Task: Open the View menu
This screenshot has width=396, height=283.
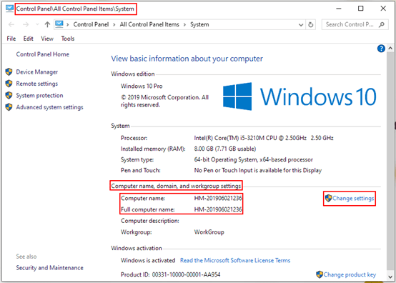Action: coord(47,39)
